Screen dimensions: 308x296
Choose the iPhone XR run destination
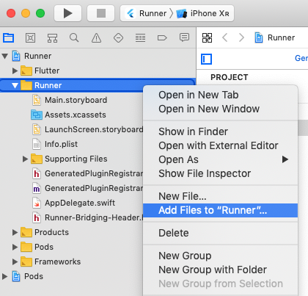pos(203,13)
